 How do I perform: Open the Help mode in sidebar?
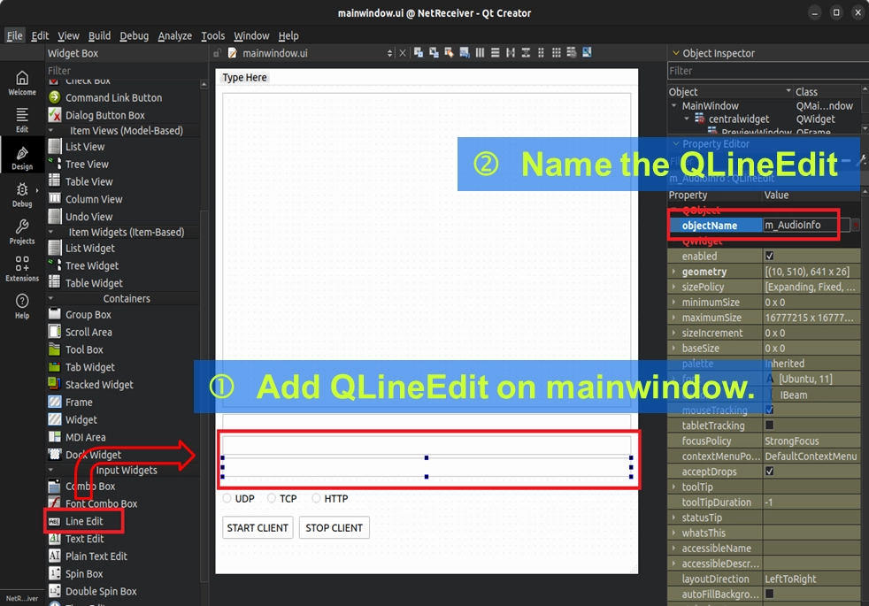21,306
